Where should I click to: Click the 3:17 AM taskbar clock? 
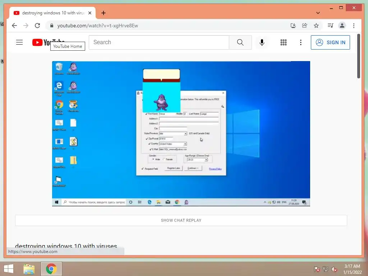click(352, 269)
